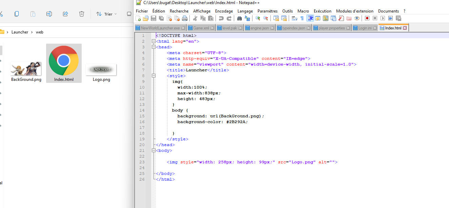Toggle the indent guide button
This screenshot has width=449, height=208.
tap(310, 18)
